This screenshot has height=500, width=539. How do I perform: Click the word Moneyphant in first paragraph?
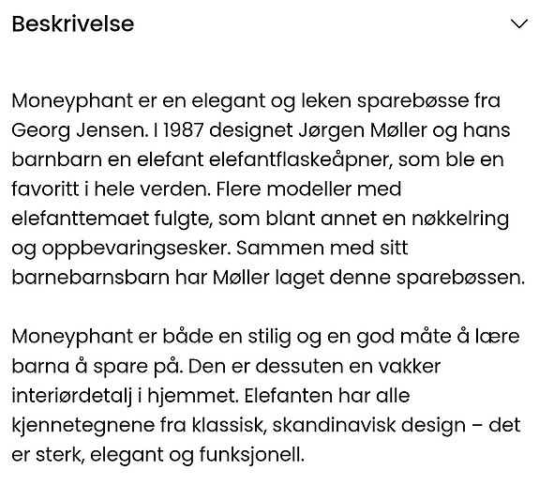72,102
